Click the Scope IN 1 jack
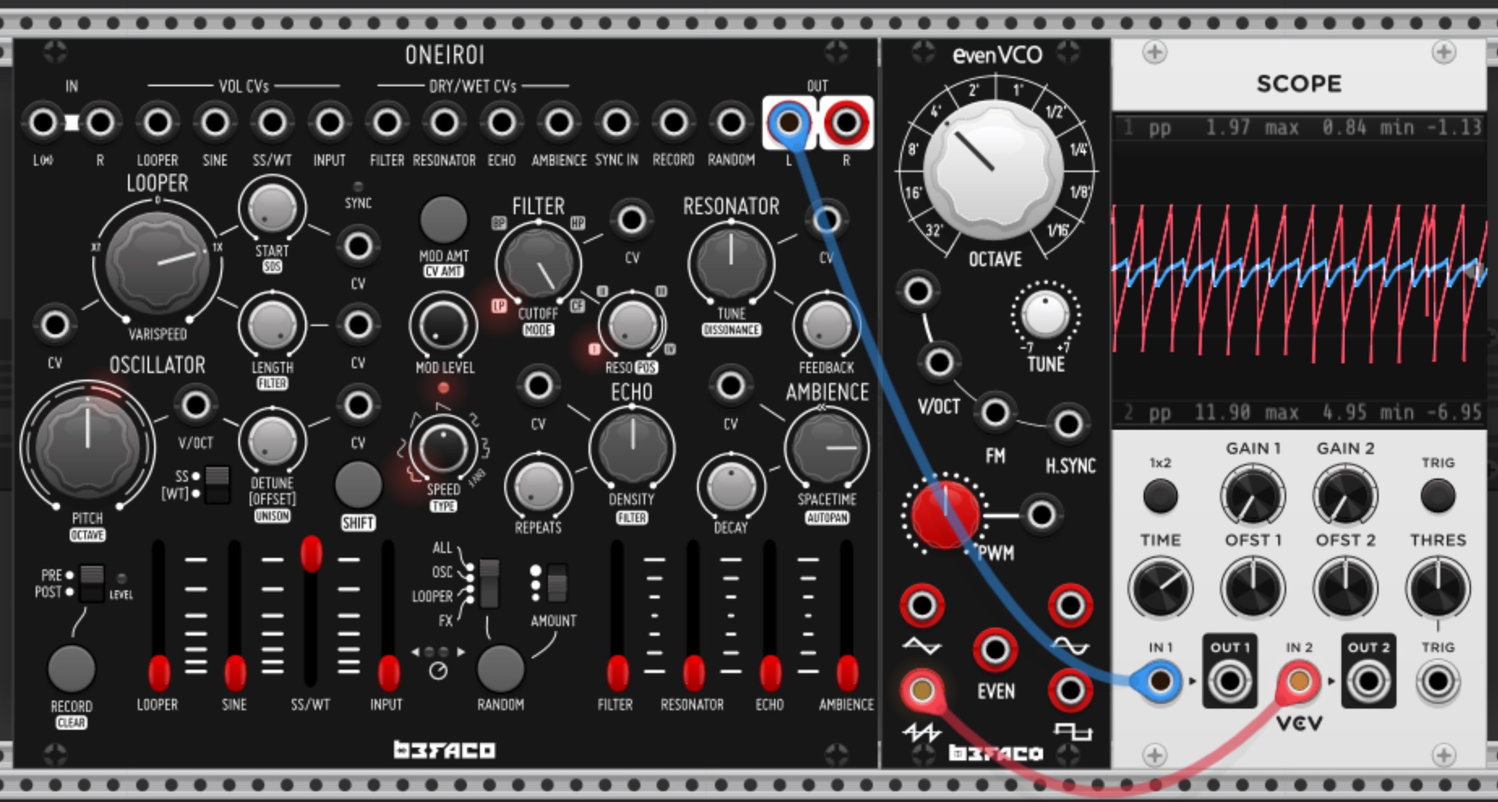 point(1160,681)
